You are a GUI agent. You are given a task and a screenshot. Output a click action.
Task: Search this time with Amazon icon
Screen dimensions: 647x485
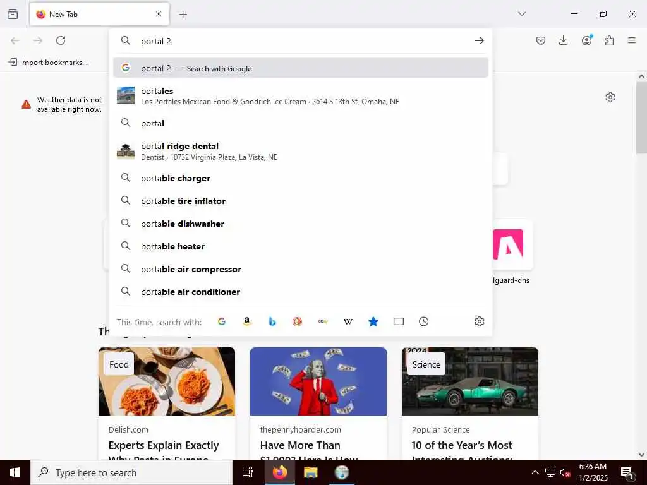[x=247, y=321]
